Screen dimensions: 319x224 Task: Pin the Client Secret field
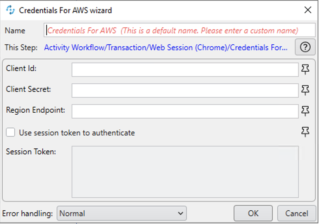pyautogui.click(x=305, y=90)
